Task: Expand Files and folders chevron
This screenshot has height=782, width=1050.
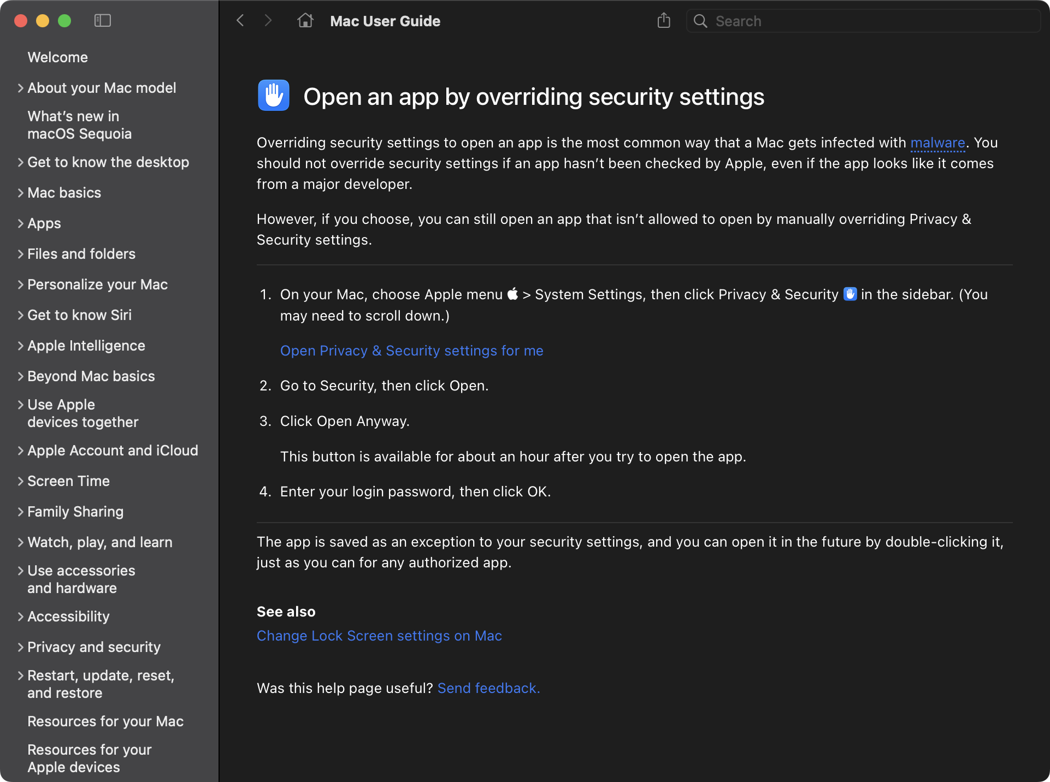Action: pyautogui.click(x=20, y=254)
